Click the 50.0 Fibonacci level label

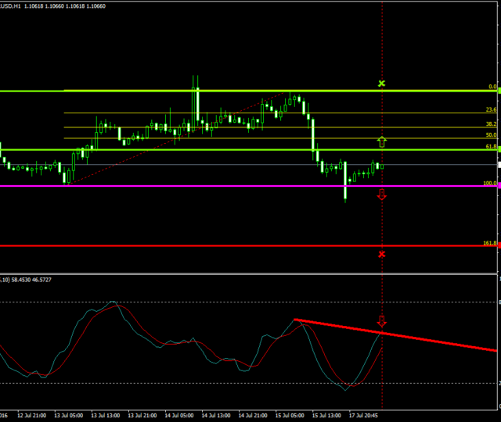click(x=491, y=135)
